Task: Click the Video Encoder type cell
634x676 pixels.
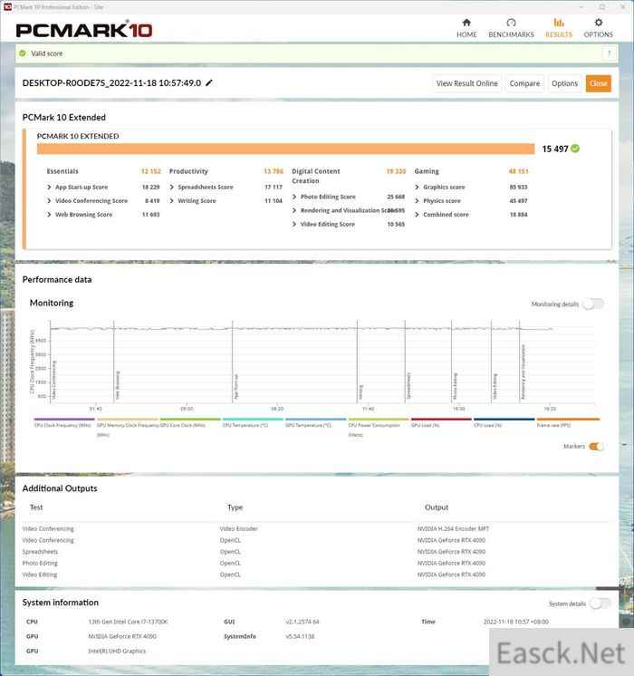Action: pyautogui.click(x=238, y=528)
